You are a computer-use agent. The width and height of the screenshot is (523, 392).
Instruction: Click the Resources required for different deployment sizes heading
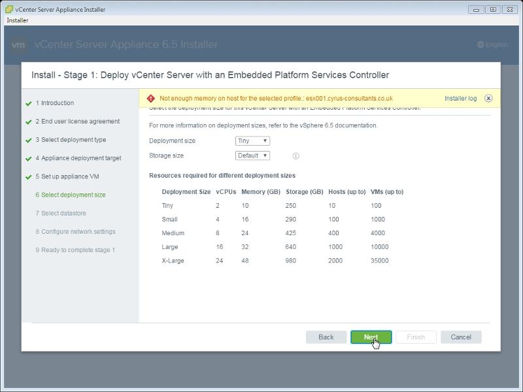coord(222,176)
